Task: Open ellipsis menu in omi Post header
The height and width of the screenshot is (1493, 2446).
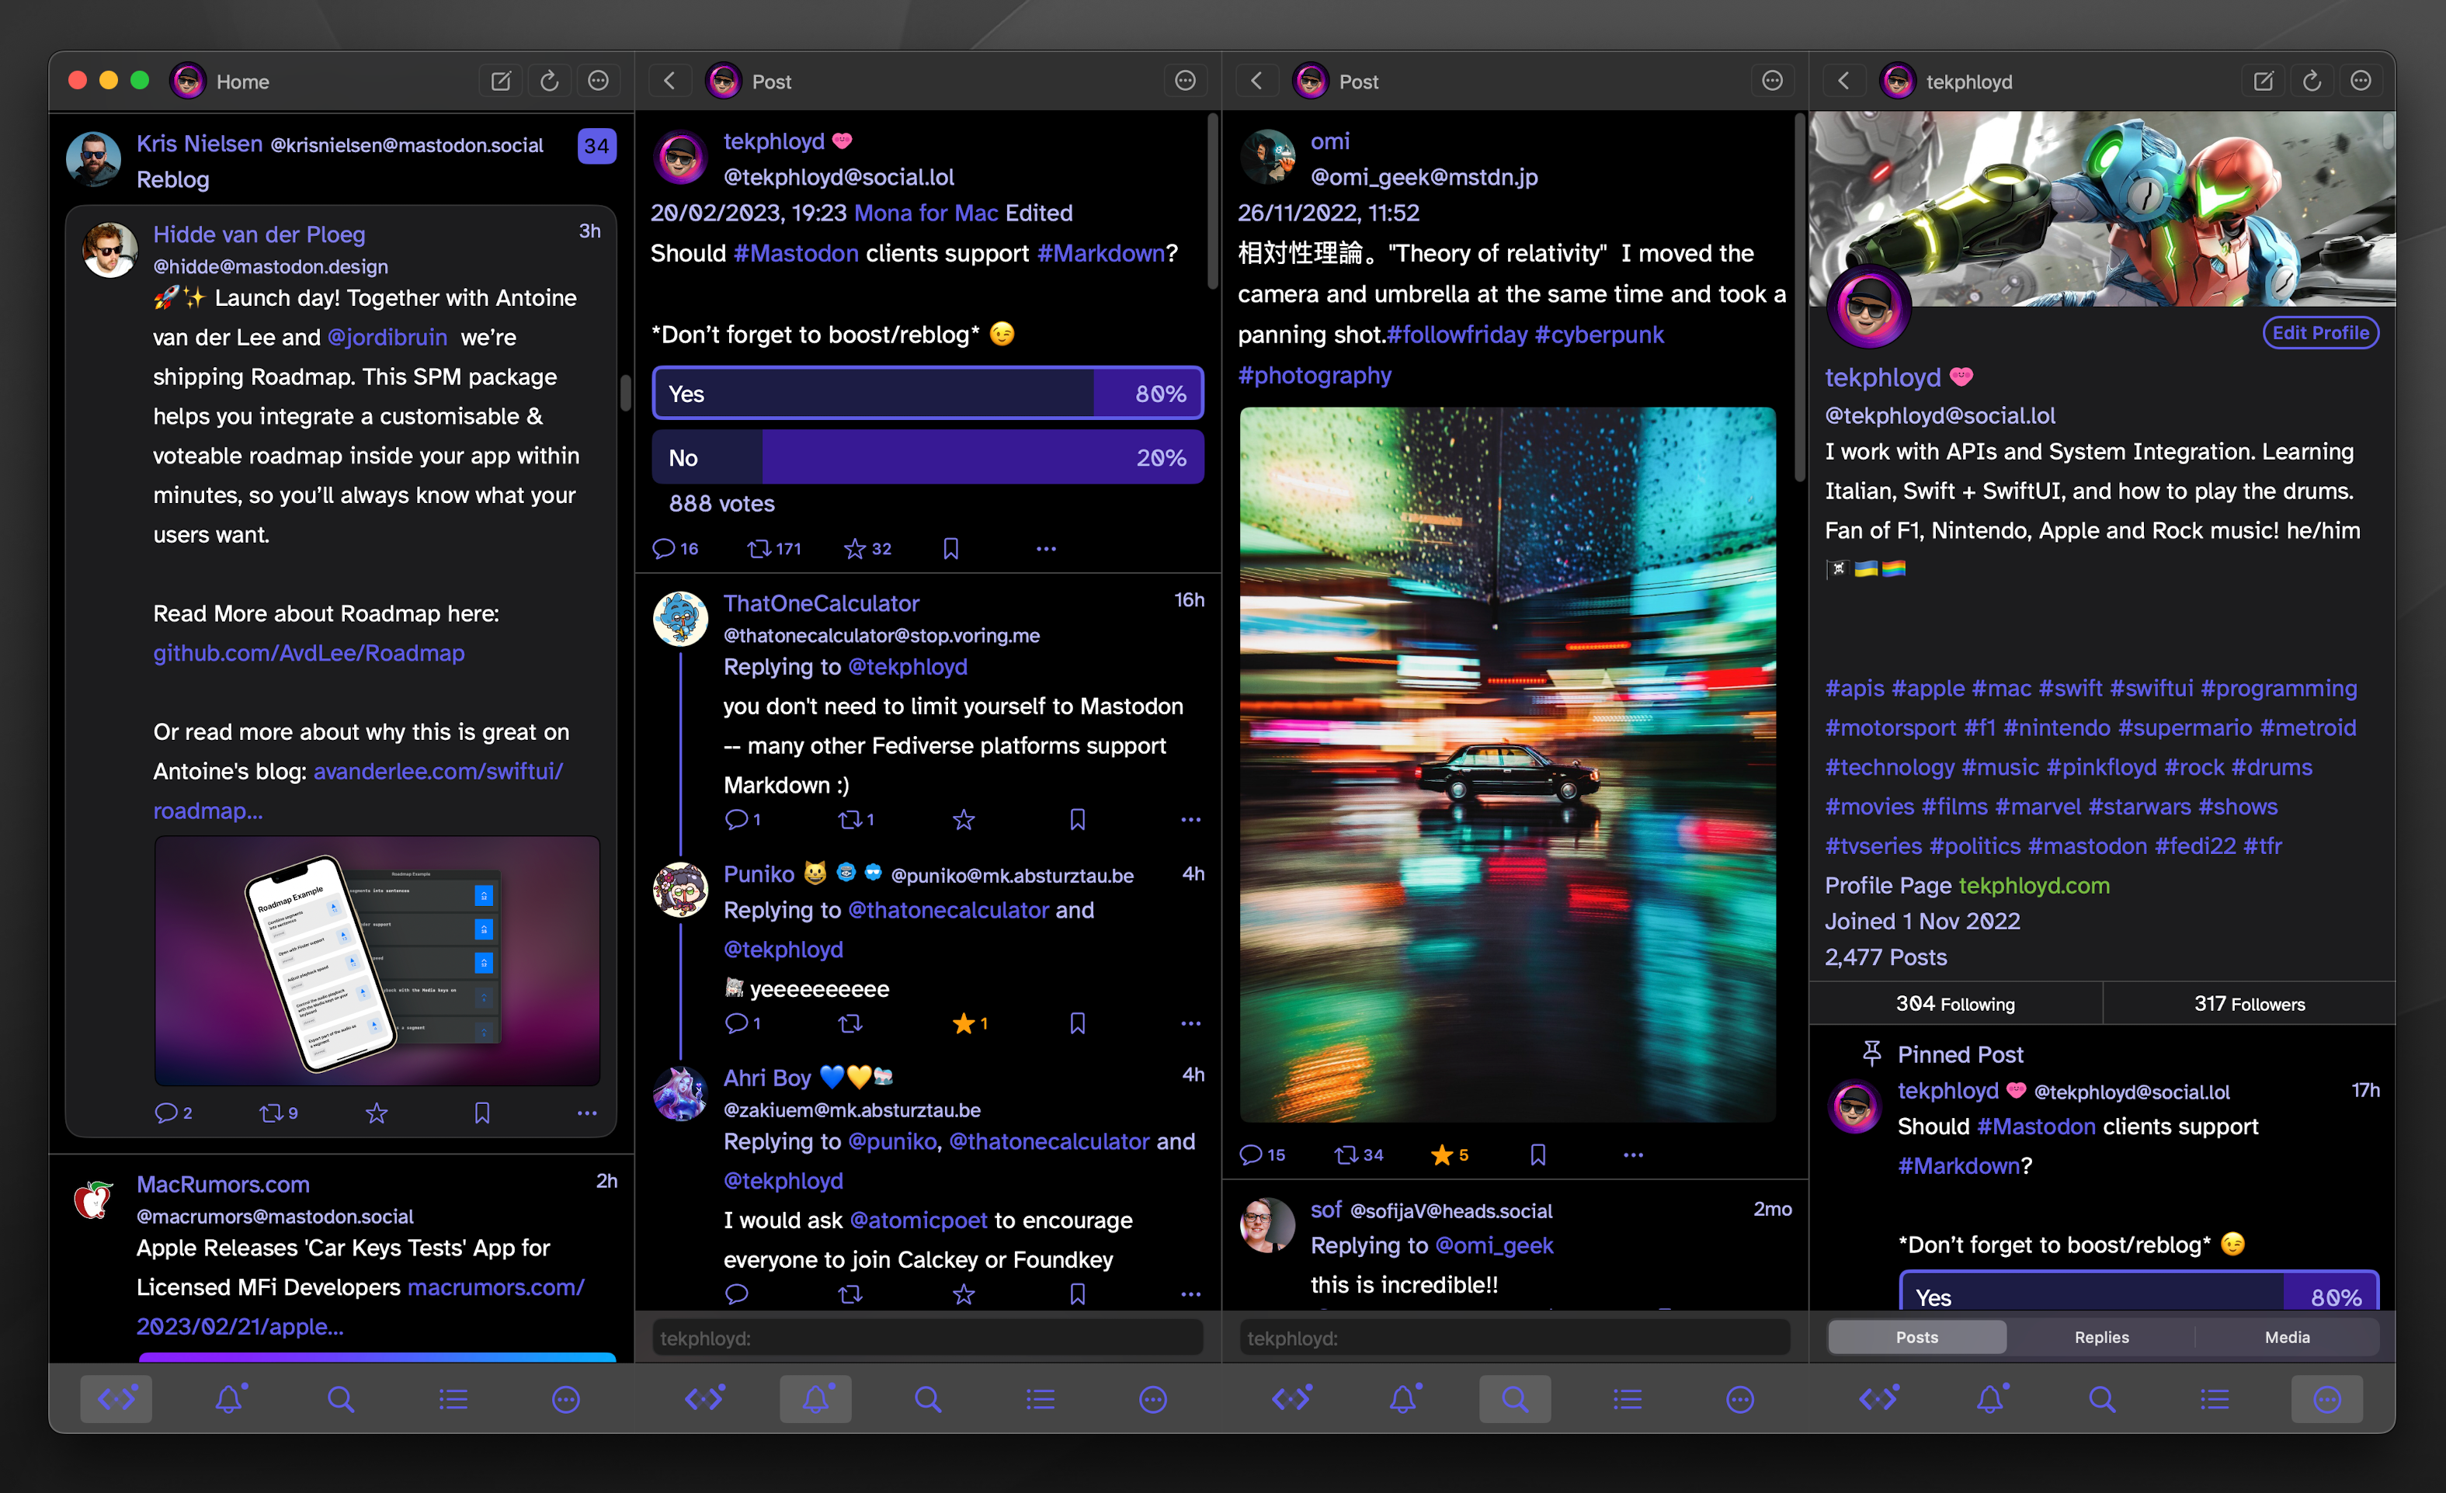Action: (x=1772, y=82)
